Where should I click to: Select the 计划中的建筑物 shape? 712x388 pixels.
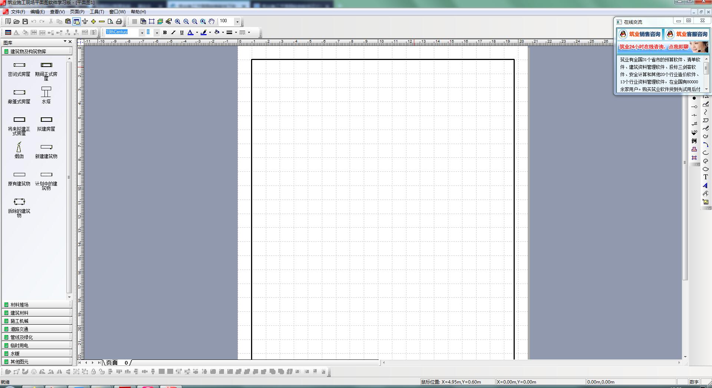[46, 181]
